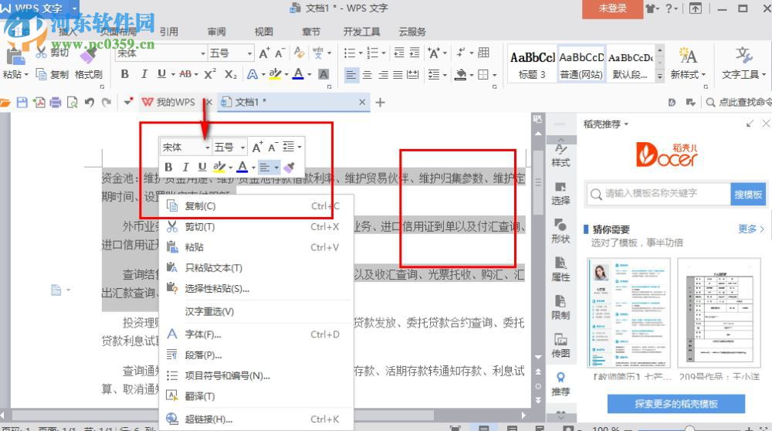
Task: Switch to the 我的WPS document tab
Action: (175, 102)
